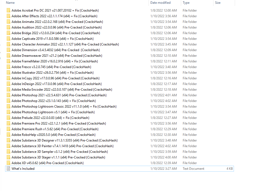Select the Adobe Illustrator 2022 folder name
This screenshot has width=280, height=191.
tap(53, 73)
